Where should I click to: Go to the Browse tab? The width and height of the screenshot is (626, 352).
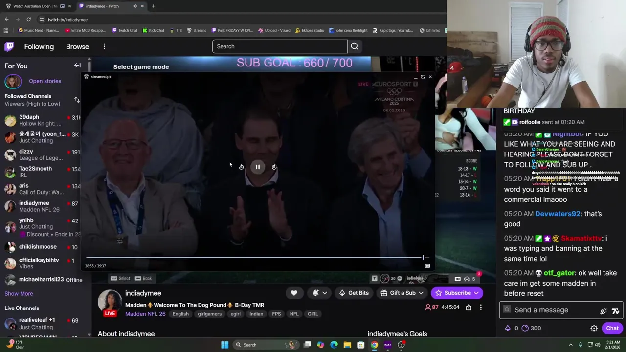click(x=77, y=46)
